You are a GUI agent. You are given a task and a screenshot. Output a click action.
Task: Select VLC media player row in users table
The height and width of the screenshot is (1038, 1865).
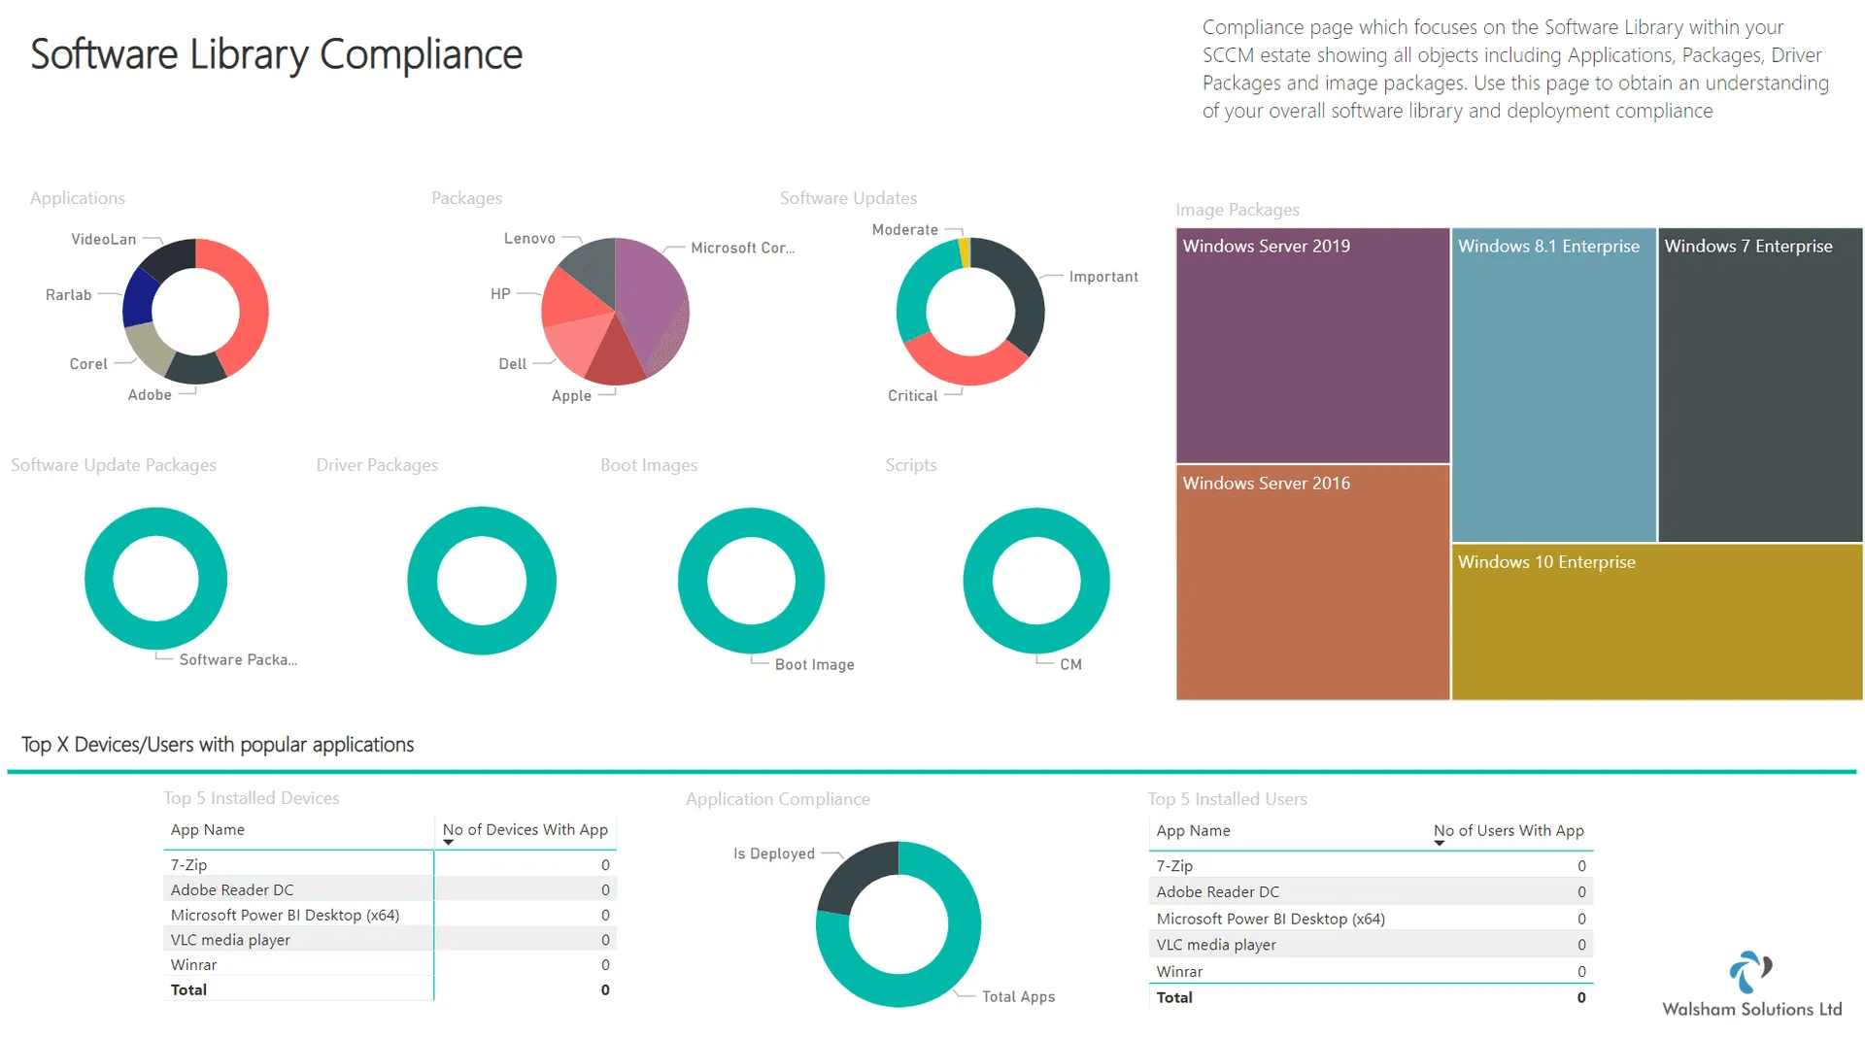click(x=1371, y=945)
